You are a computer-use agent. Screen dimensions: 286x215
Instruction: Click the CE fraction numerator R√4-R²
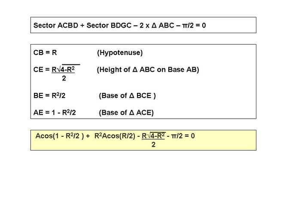[63, 69]
